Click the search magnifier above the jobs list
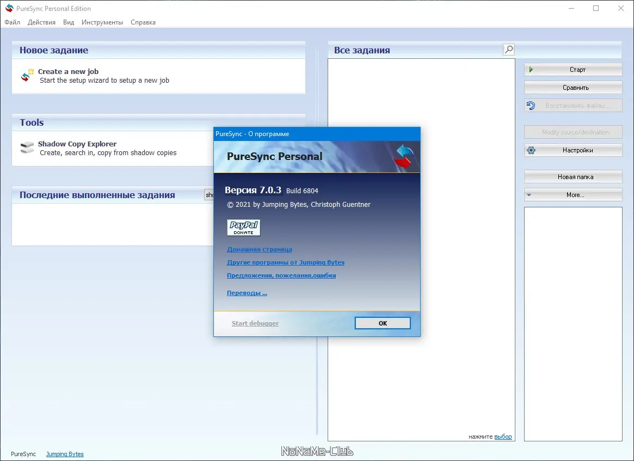This screenshot has height=461, width=634. (509, 50)
